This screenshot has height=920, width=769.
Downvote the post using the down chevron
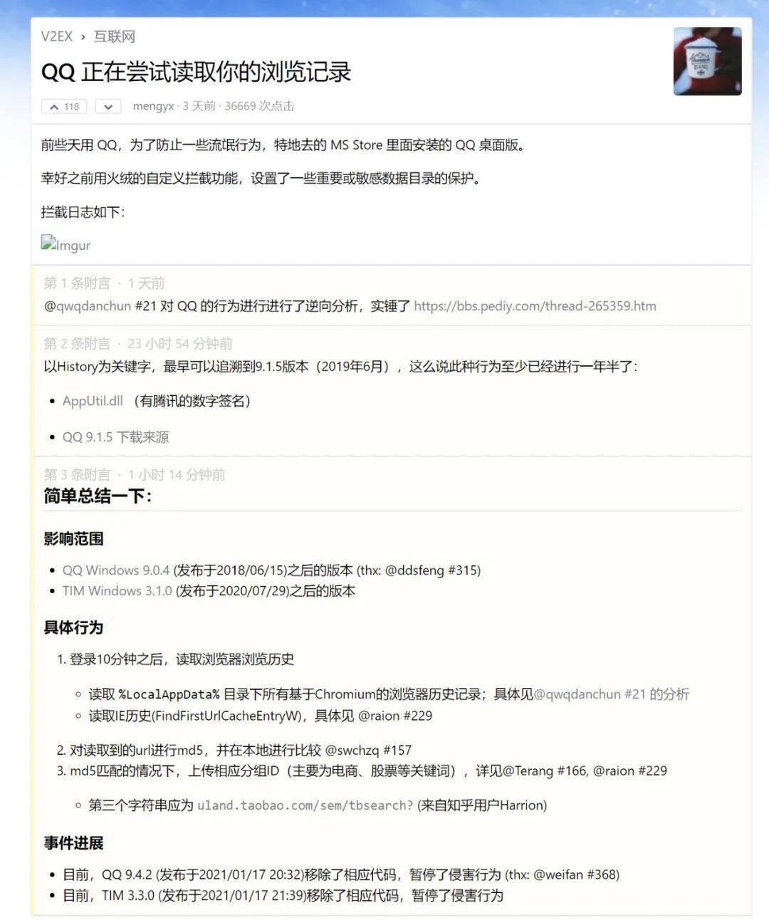(x=108, y=107)
